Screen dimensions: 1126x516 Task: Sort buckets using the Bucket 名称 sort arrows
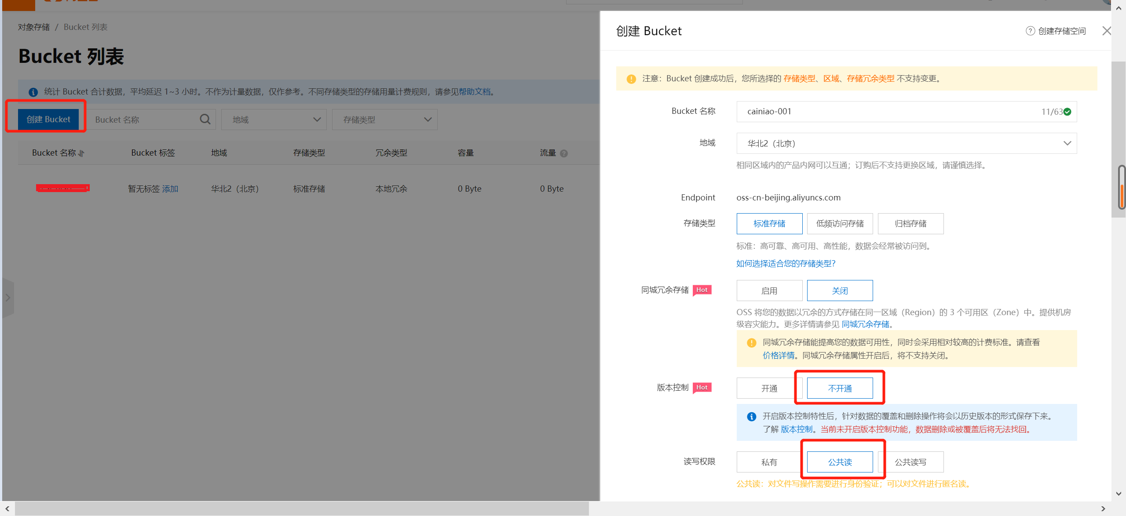tap(81, 153)
